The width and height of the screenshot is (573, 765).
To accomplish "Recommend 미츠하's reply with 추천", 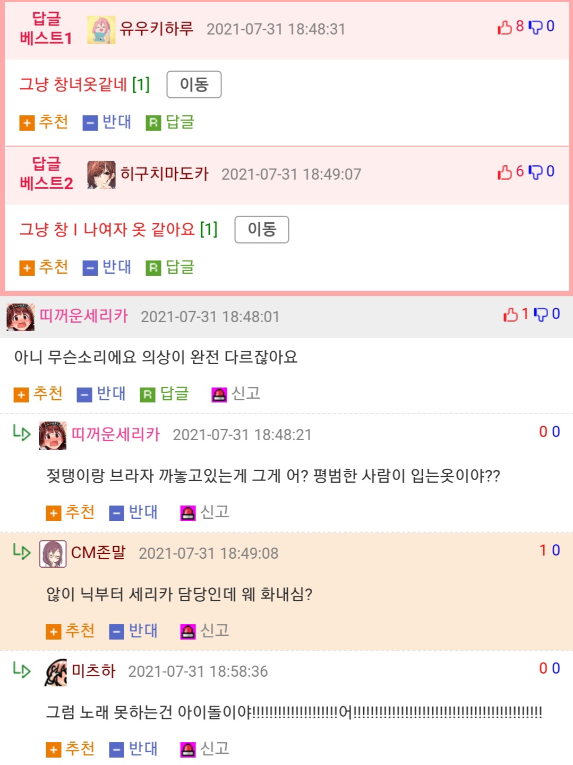I will click(71, 749).
